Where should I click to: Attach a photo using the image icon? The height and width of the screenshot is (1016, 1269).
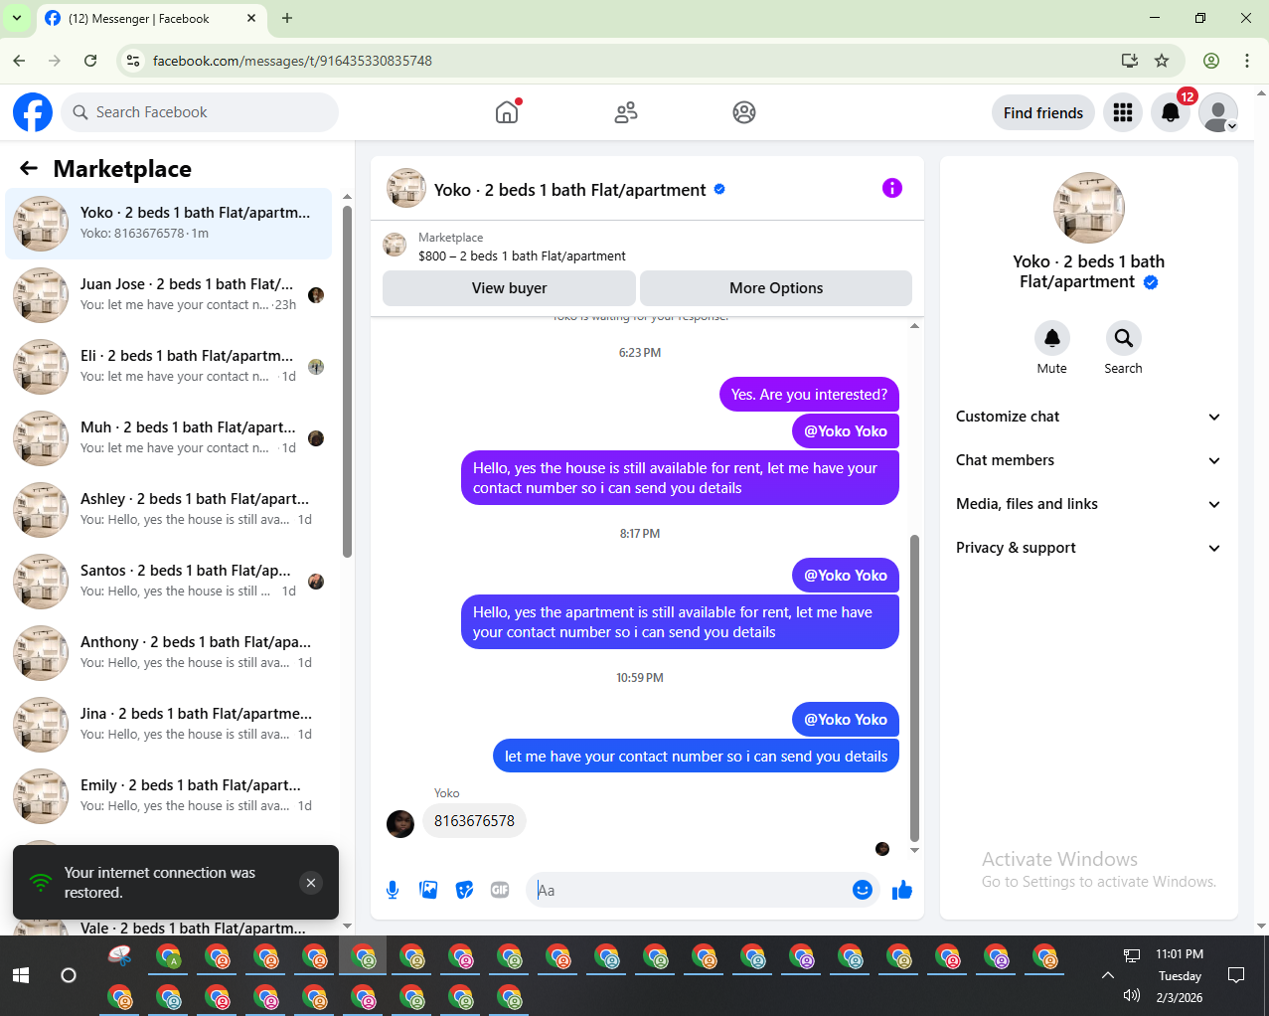(x=428, y=890)
